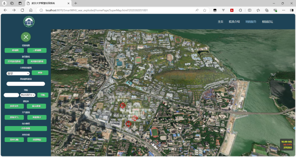296x157 pixels.
Task: Click the read aloud icon in address bar
Action: pos(197,10)
